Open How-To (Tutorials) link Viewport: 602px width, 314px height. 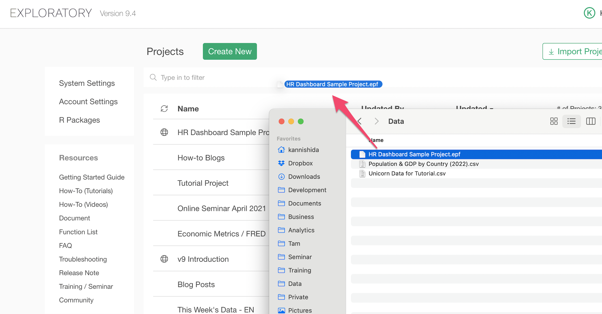coord(86,191)
